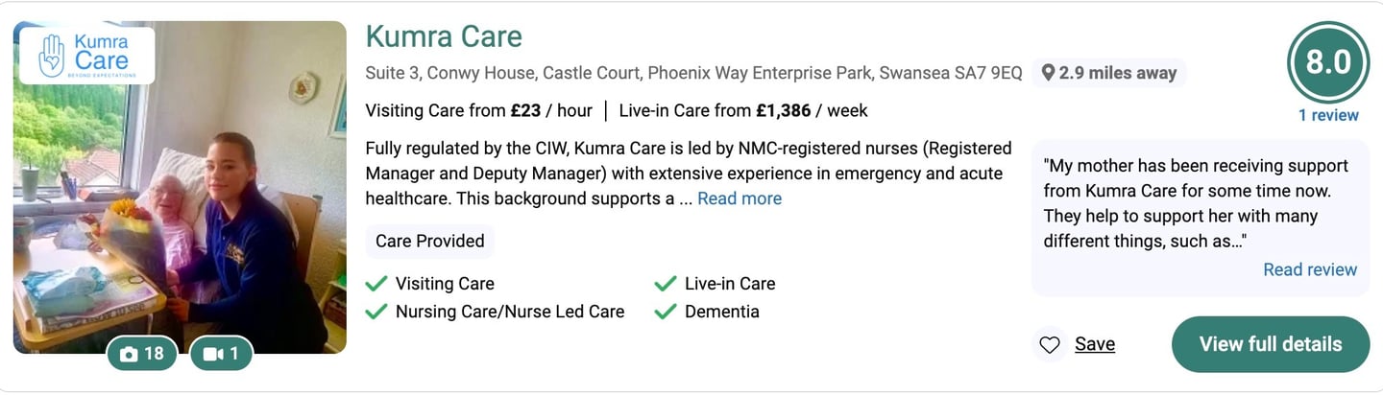Open the Kumra Care title link

pyautogui.click(x=444, y=36)
